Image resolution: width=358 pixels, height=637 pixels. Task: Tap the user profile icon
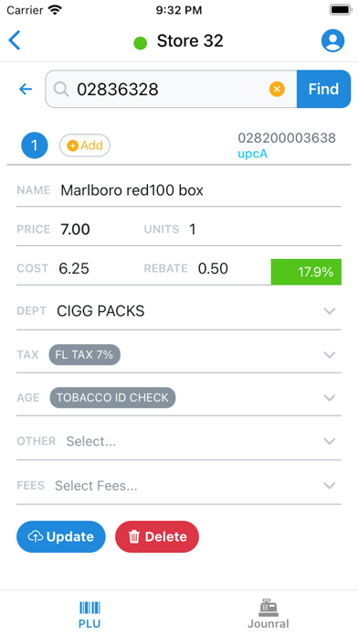click(x=332, y=40)
